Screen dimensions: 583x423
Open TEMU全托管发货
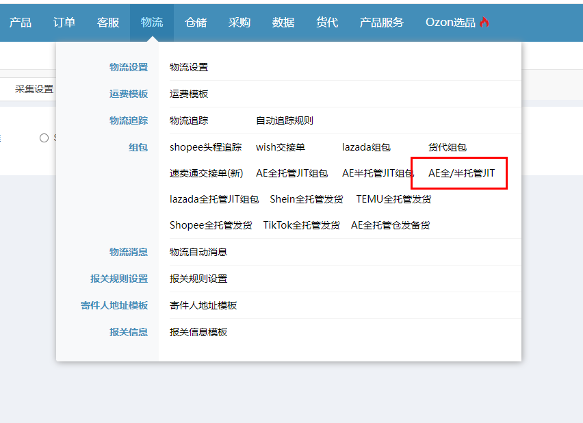point(393,199)
